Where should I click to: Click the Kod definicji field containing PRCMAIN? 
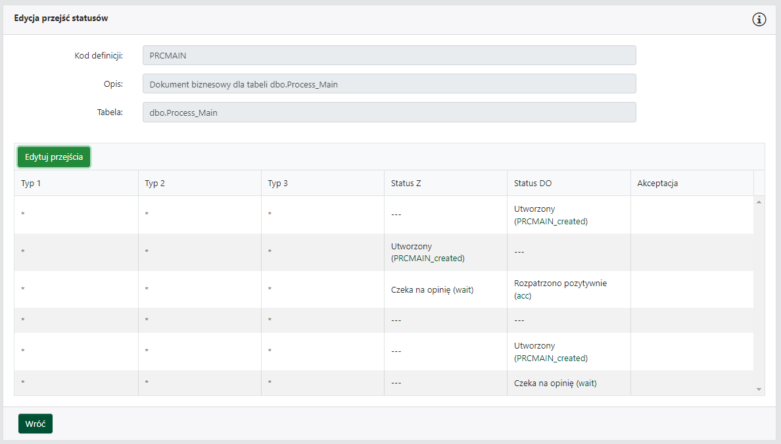click(389, 55)
